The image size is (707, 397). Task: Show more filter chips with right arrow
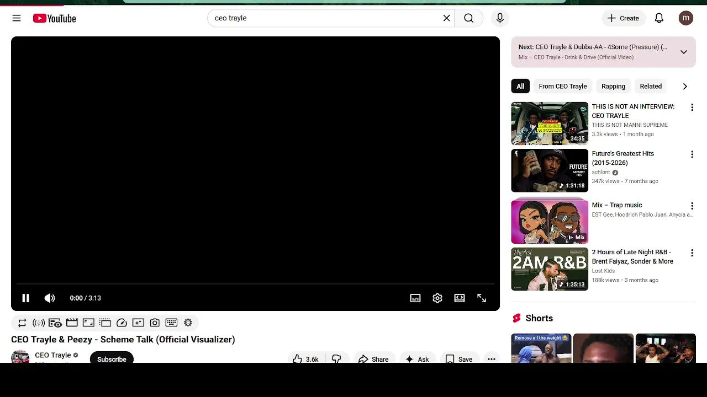[x=685, y=86]
